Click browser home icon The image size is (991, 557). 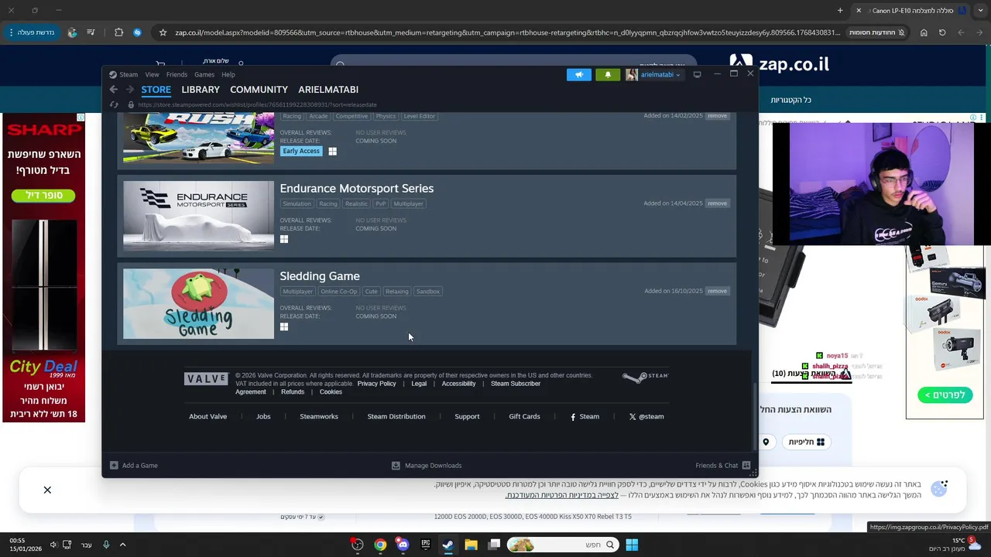(924, 32)
